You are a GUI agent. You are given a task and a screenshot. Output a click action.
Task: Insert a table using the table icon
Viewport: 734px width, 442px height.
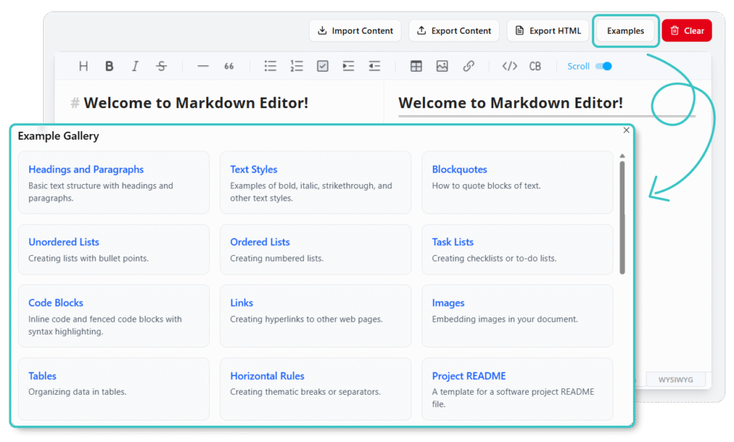(x=416, y=67)
